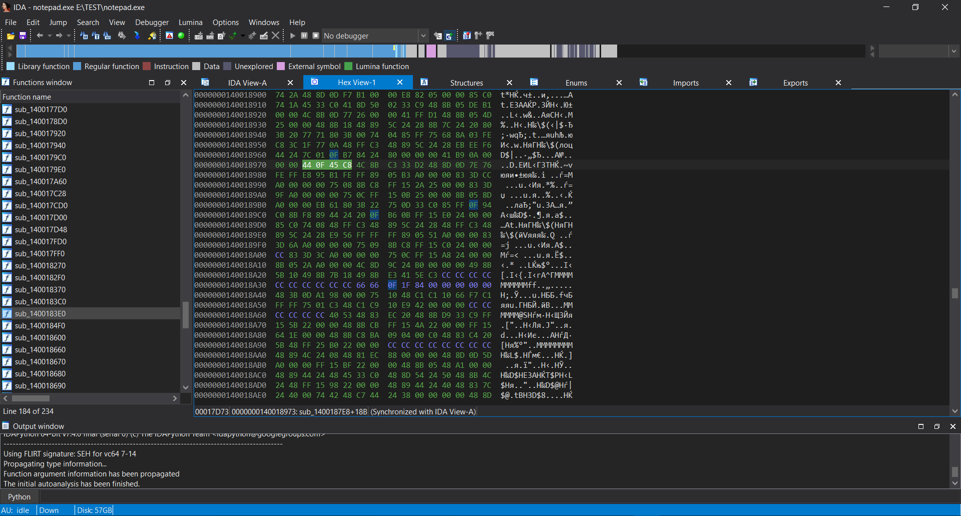Click the green-arrow C debugger toolbar icon

(x=449, y=36)
